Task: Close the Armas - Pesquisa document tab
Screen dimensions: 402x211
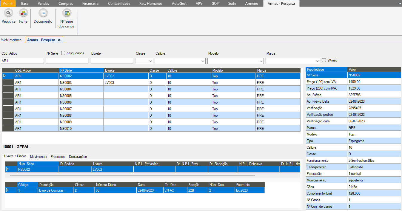Action: pyautogui.click(x=59, y=40)
